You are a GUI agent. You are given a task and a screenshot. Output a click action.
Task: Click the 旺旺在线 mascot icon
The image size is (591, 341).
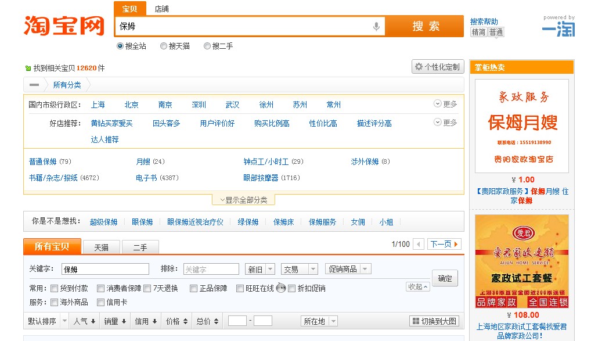pos(280,288)
